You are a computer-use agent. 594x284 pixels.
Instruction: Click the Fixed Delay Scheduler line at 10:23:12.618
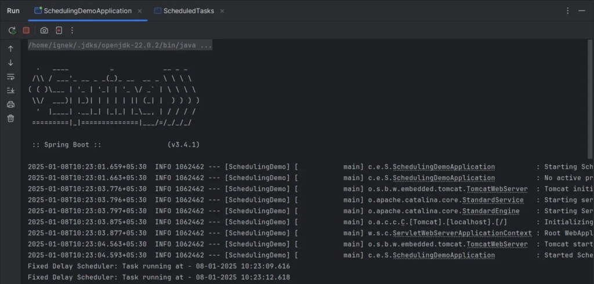coord(159,277)
